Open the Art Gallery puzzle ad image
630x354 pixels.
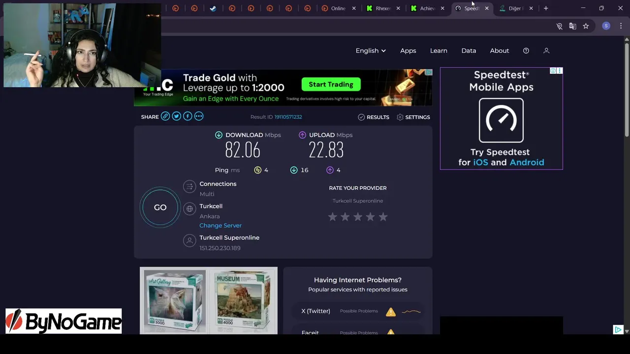click(x=174, y=301)
